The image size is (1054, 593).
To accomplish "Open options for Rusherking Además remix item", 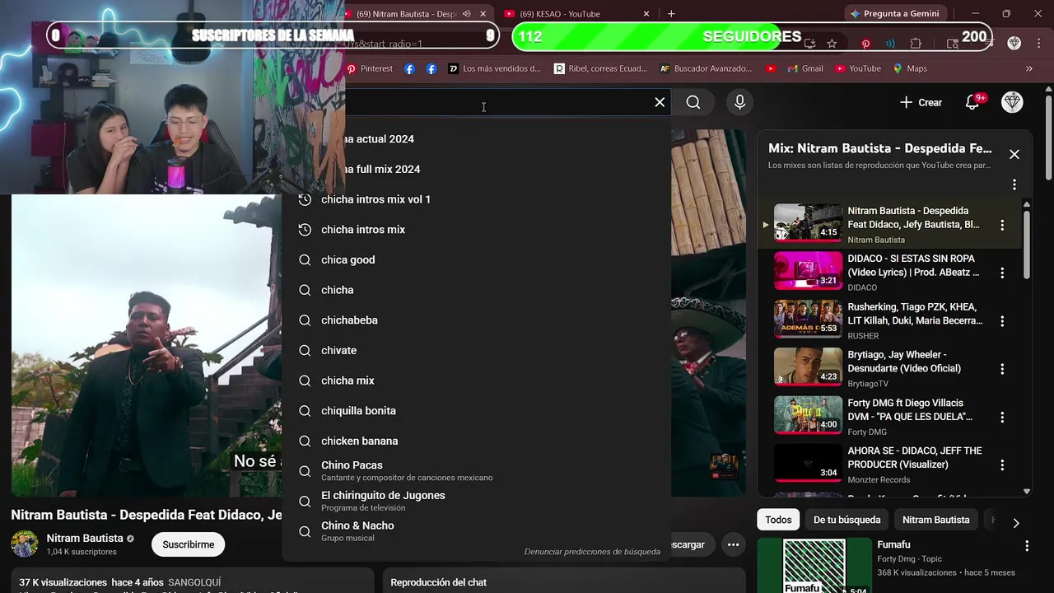I will tap(1002, 321).
